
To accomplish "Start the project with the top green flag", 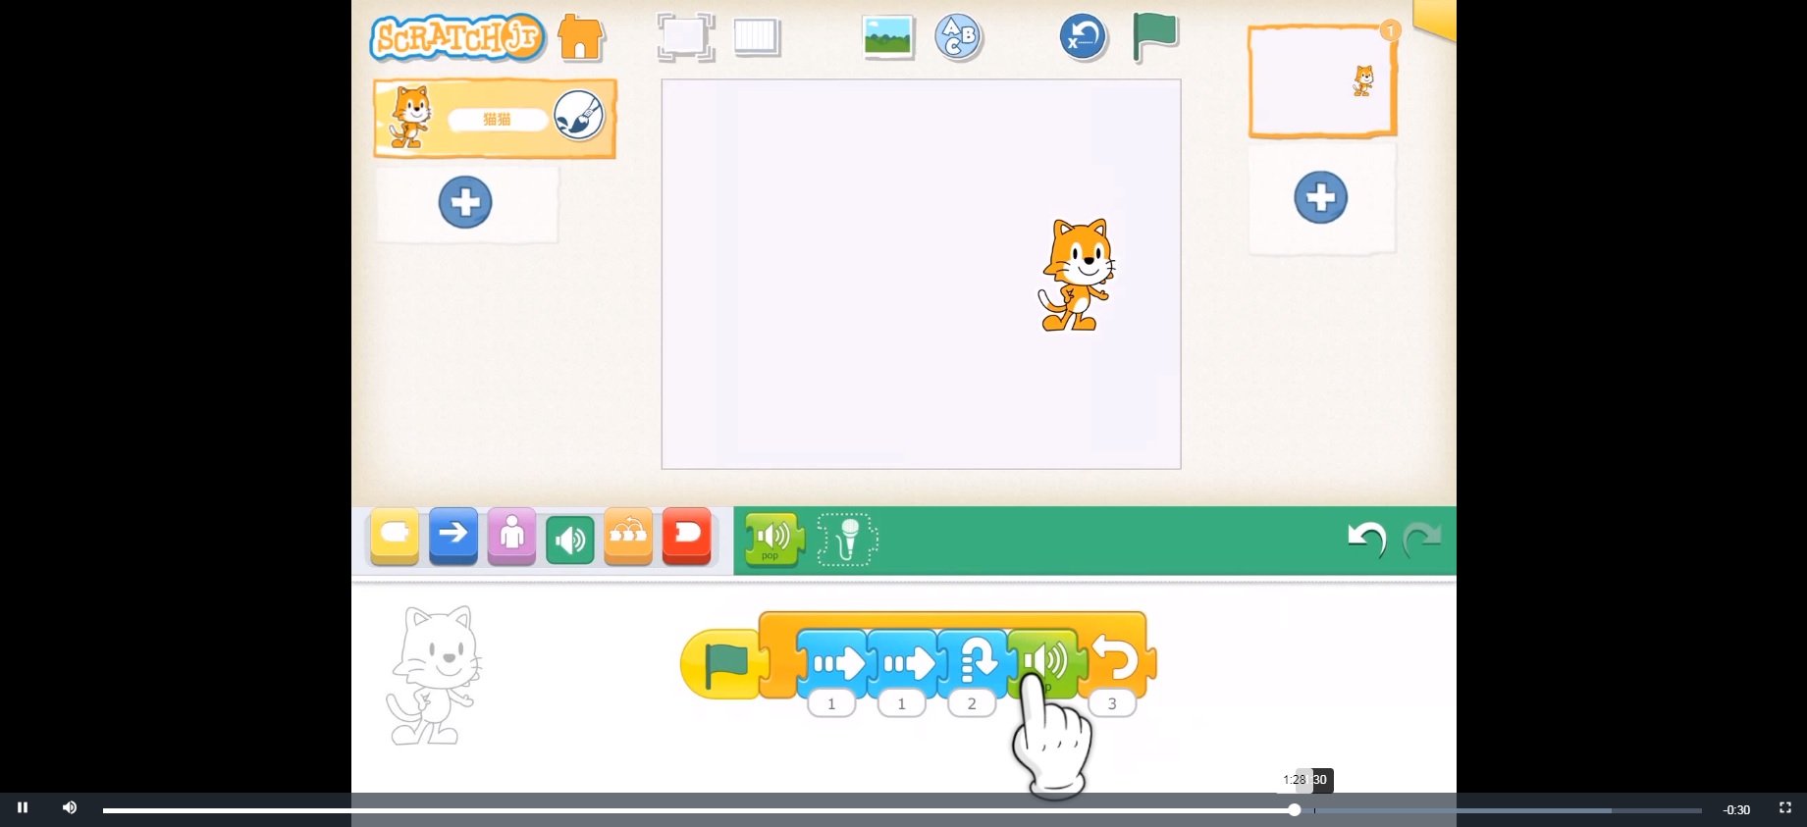I will (1155, 36).
